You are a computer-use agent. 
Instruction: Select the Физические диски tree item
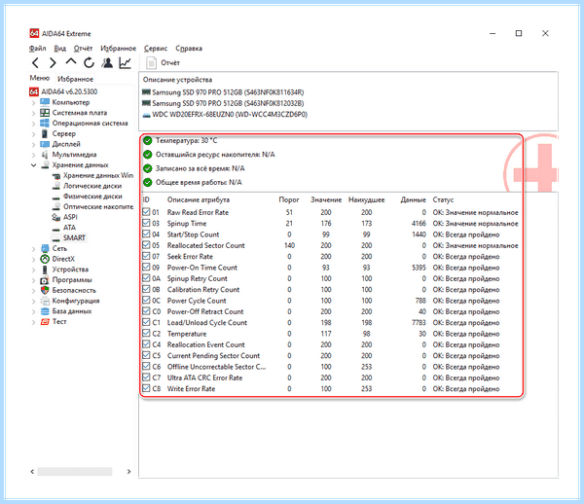[x=92, y=197]
